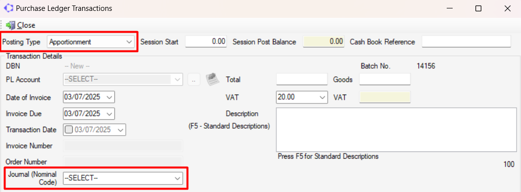Minimize the Purchase Ledger Transactions window
The height and width of the screenshot is (192, 521).
coord(449,8)
